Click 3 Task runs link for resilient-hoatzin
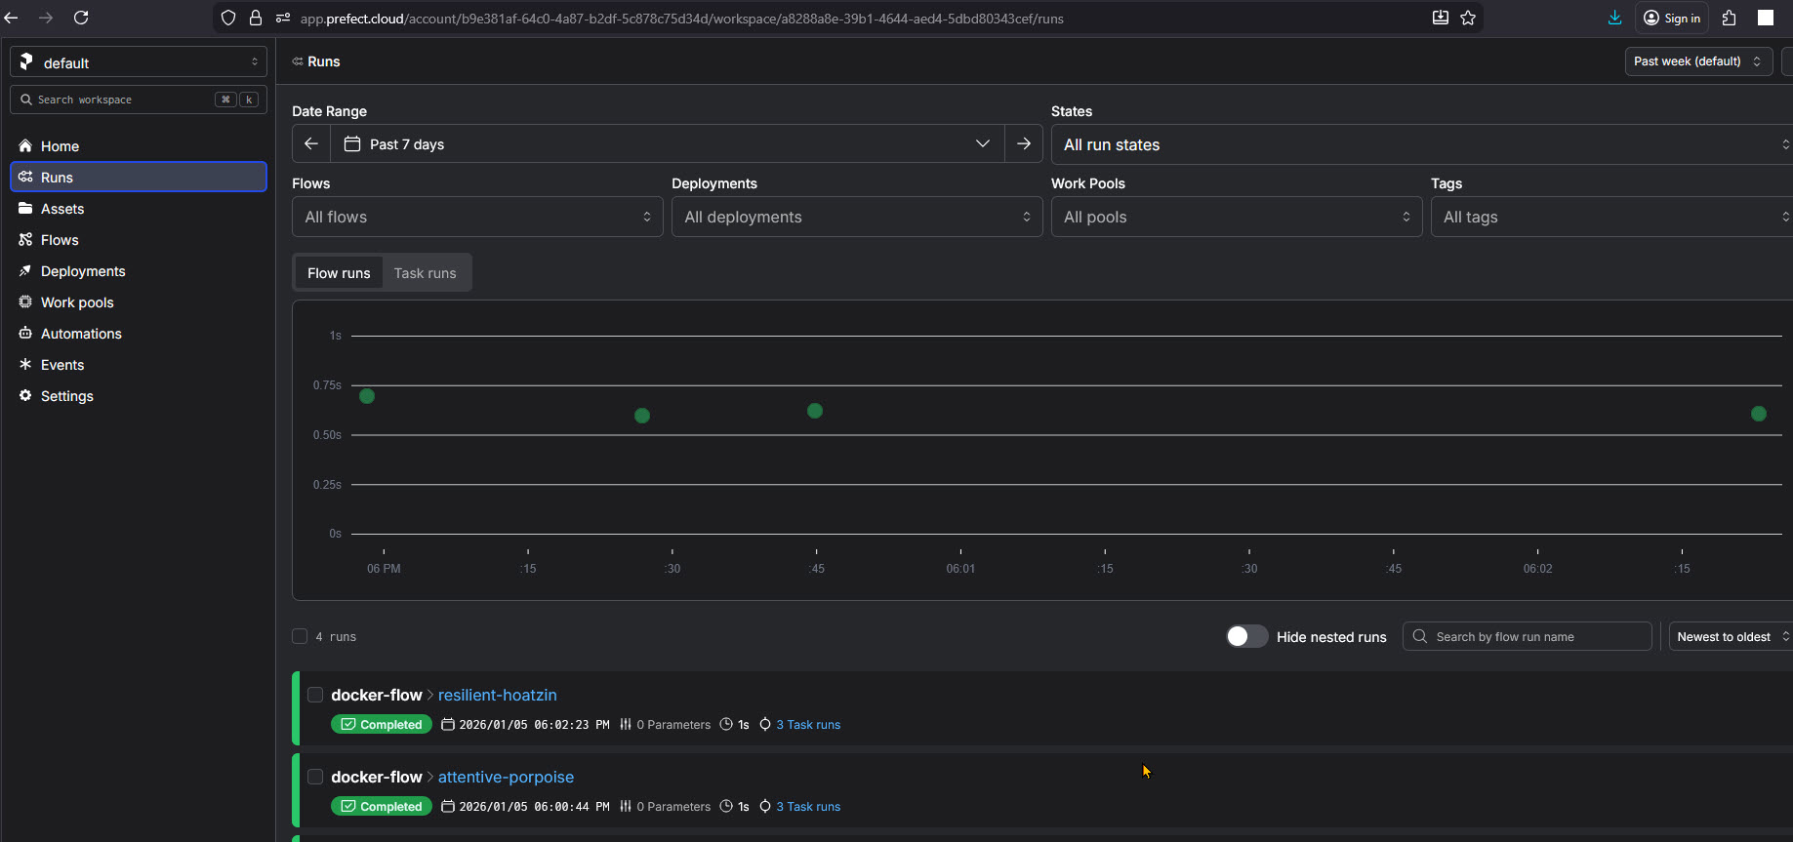This screenshot has height=842, width=1793. coord(807,725)
